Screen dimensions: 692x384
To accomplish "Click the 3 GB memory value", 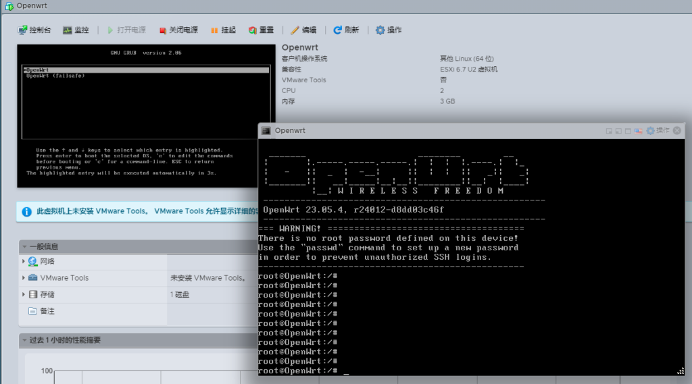I will point(447,101).
